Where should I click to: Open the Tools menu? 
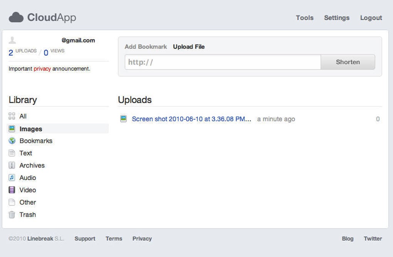point(304,18)
